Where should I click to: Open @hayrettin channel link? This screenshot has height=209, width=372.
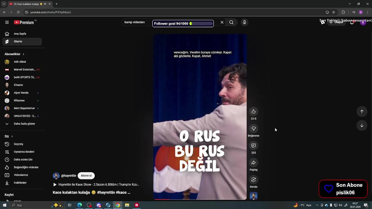(69, 176)
